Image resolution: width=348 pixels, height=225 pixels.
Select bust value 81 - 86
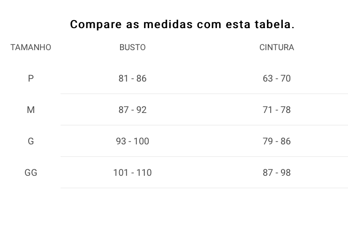coord(133,78)
